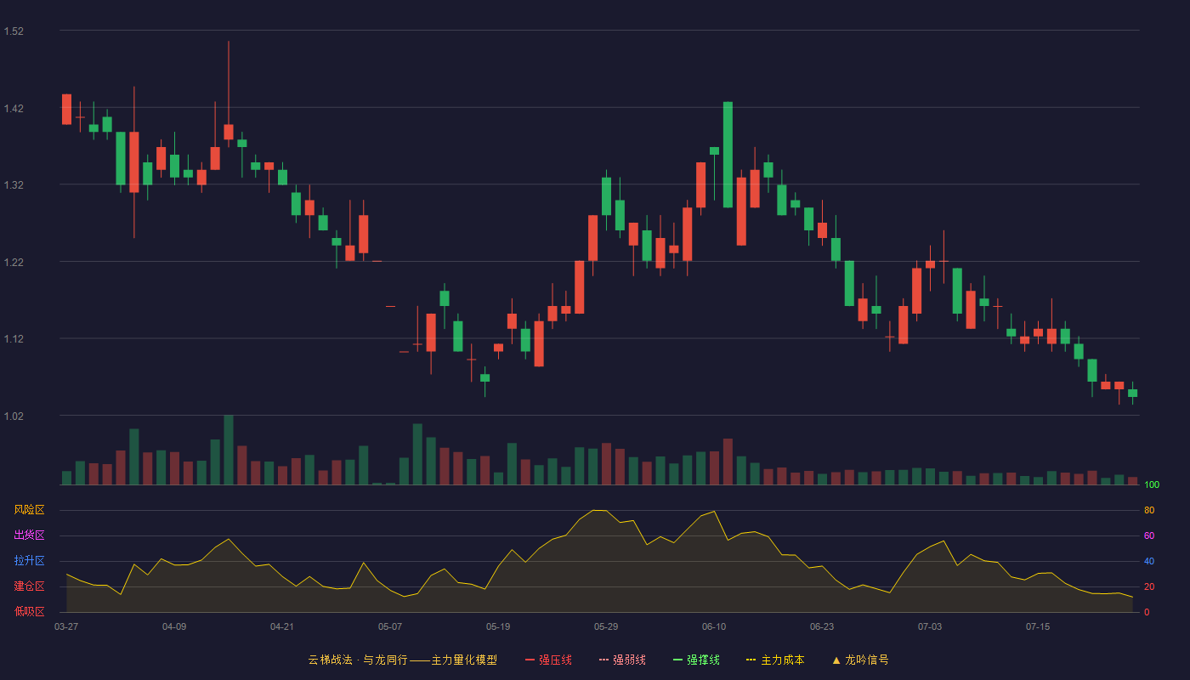
Task: Click the 05-29 date label
Action: 606,626
